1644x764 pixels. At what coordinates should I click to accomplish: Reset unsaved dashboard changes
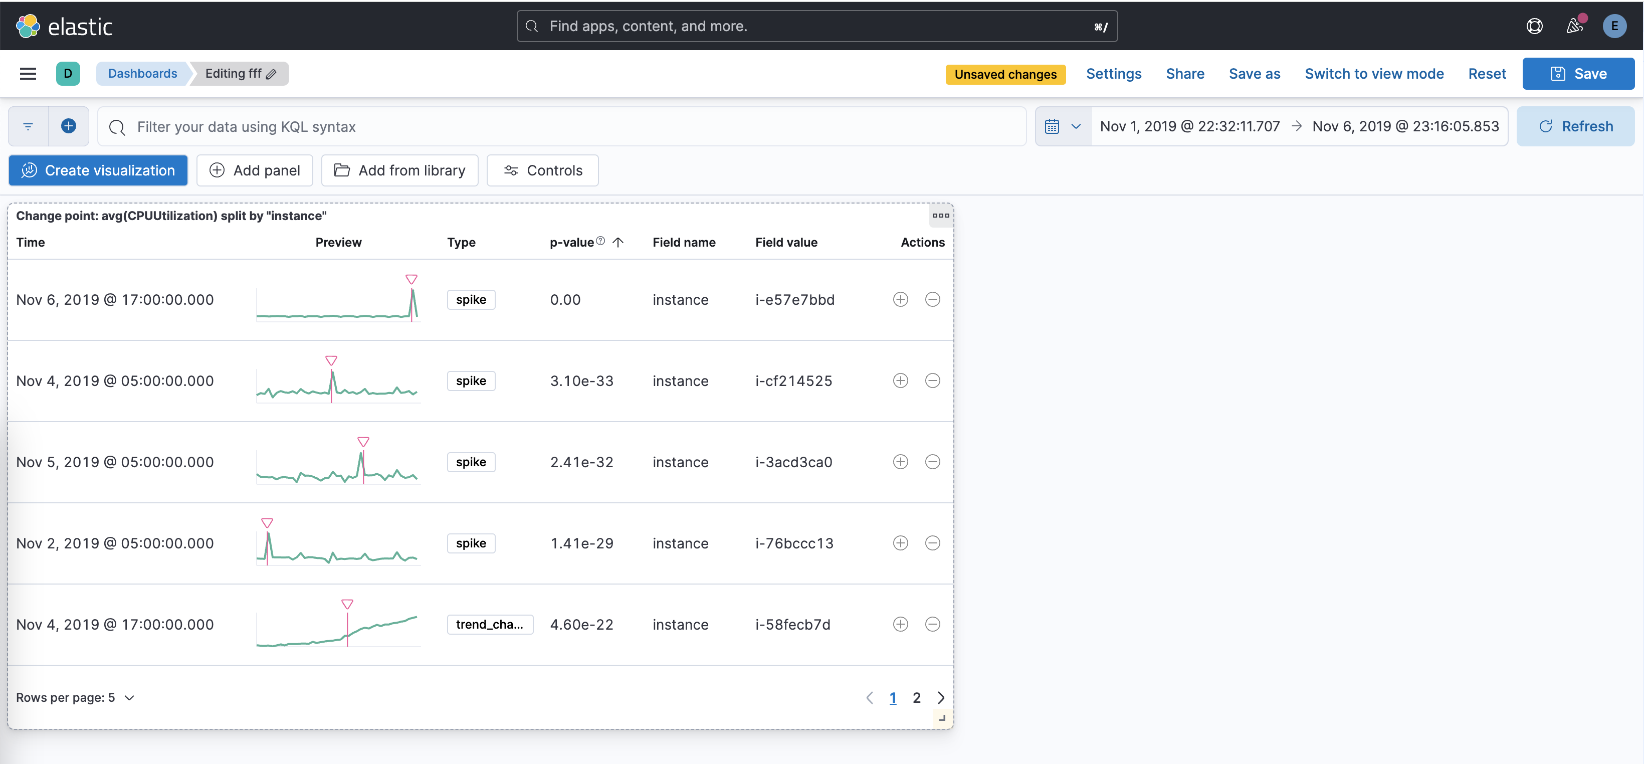(1486, 74)
